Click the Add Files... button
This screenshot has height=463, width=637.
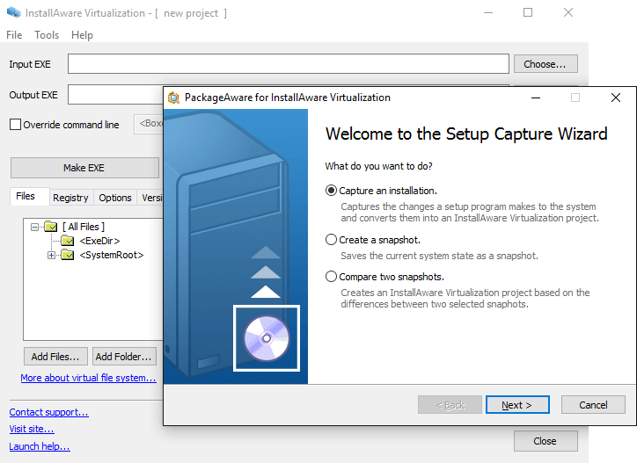click(55, 357)
